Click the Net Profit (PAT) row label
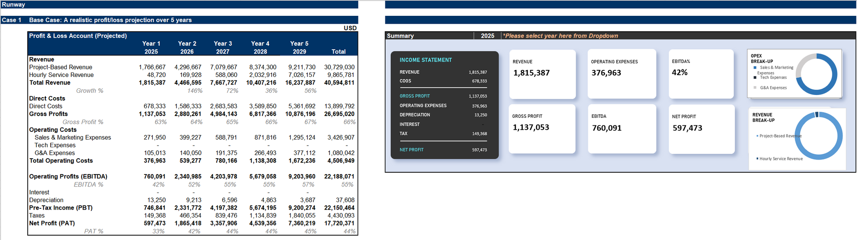 52,223
